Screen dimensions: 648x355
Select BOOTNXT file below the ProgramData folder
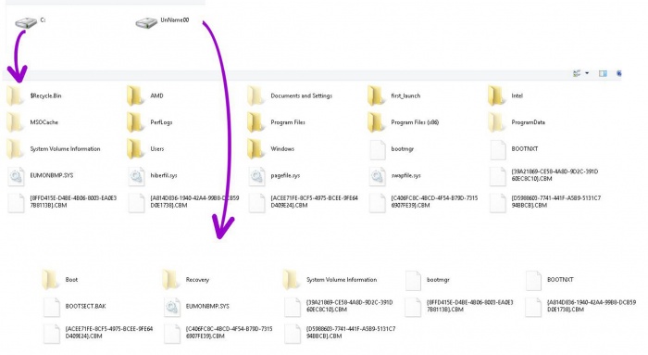pos(514,149)
